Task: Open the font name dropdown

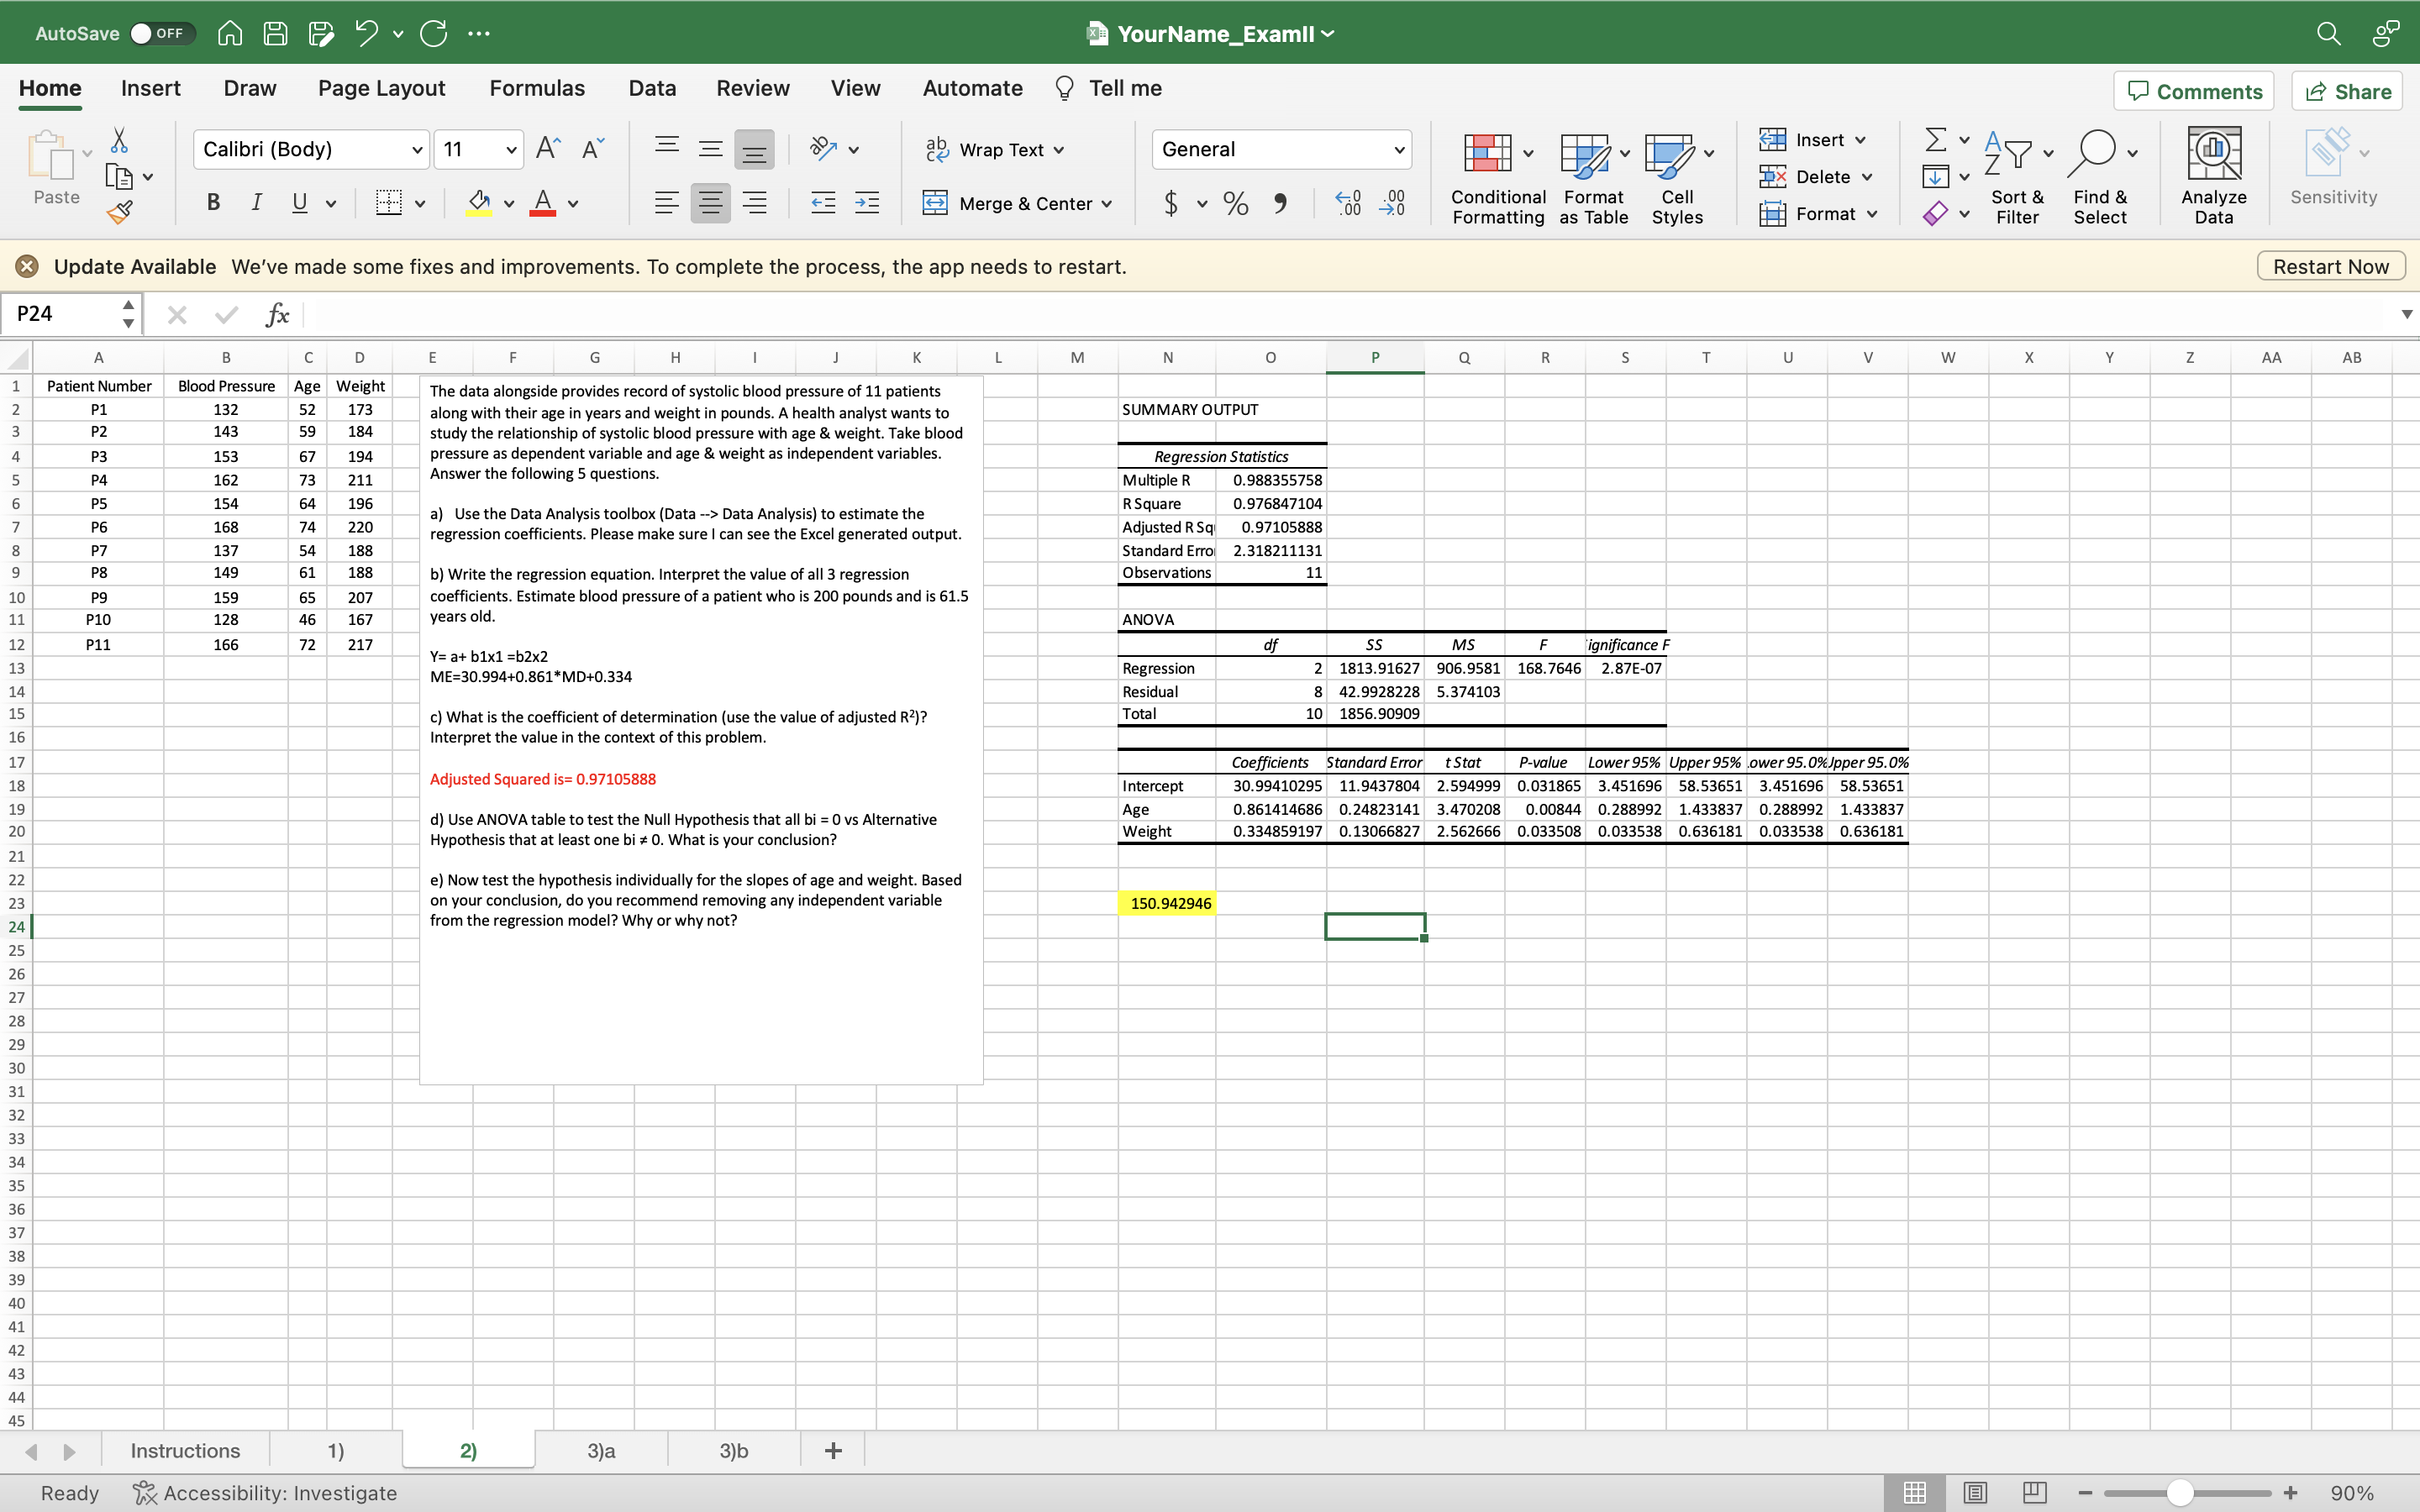Action: tap(417, 150)
